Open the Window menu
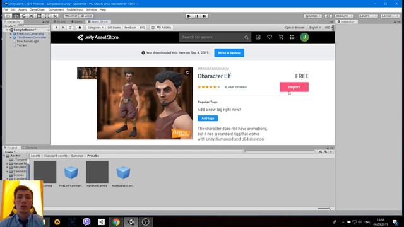Image resolution: width=404 pixels, height=227 pixels. (x=92, y=9)
